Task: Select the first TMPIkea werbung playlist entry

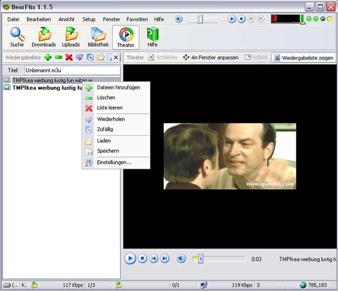Action: click(x=61, y=80)
